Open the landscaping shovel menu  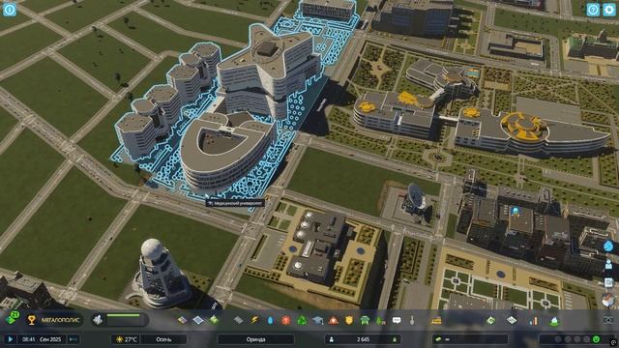(412, 320)
